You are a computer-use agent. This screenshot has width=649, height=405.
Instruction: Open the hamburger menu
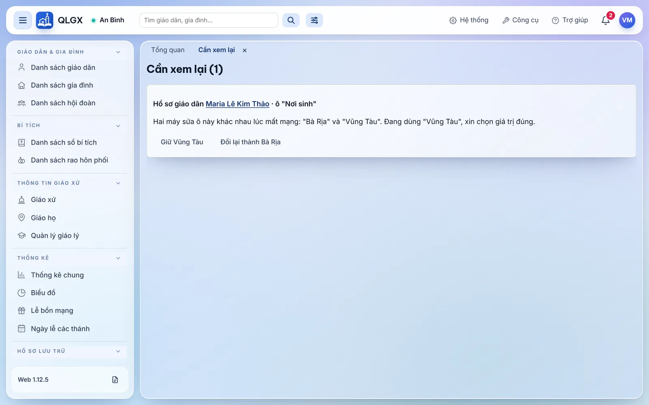click(x=23, y=20)
